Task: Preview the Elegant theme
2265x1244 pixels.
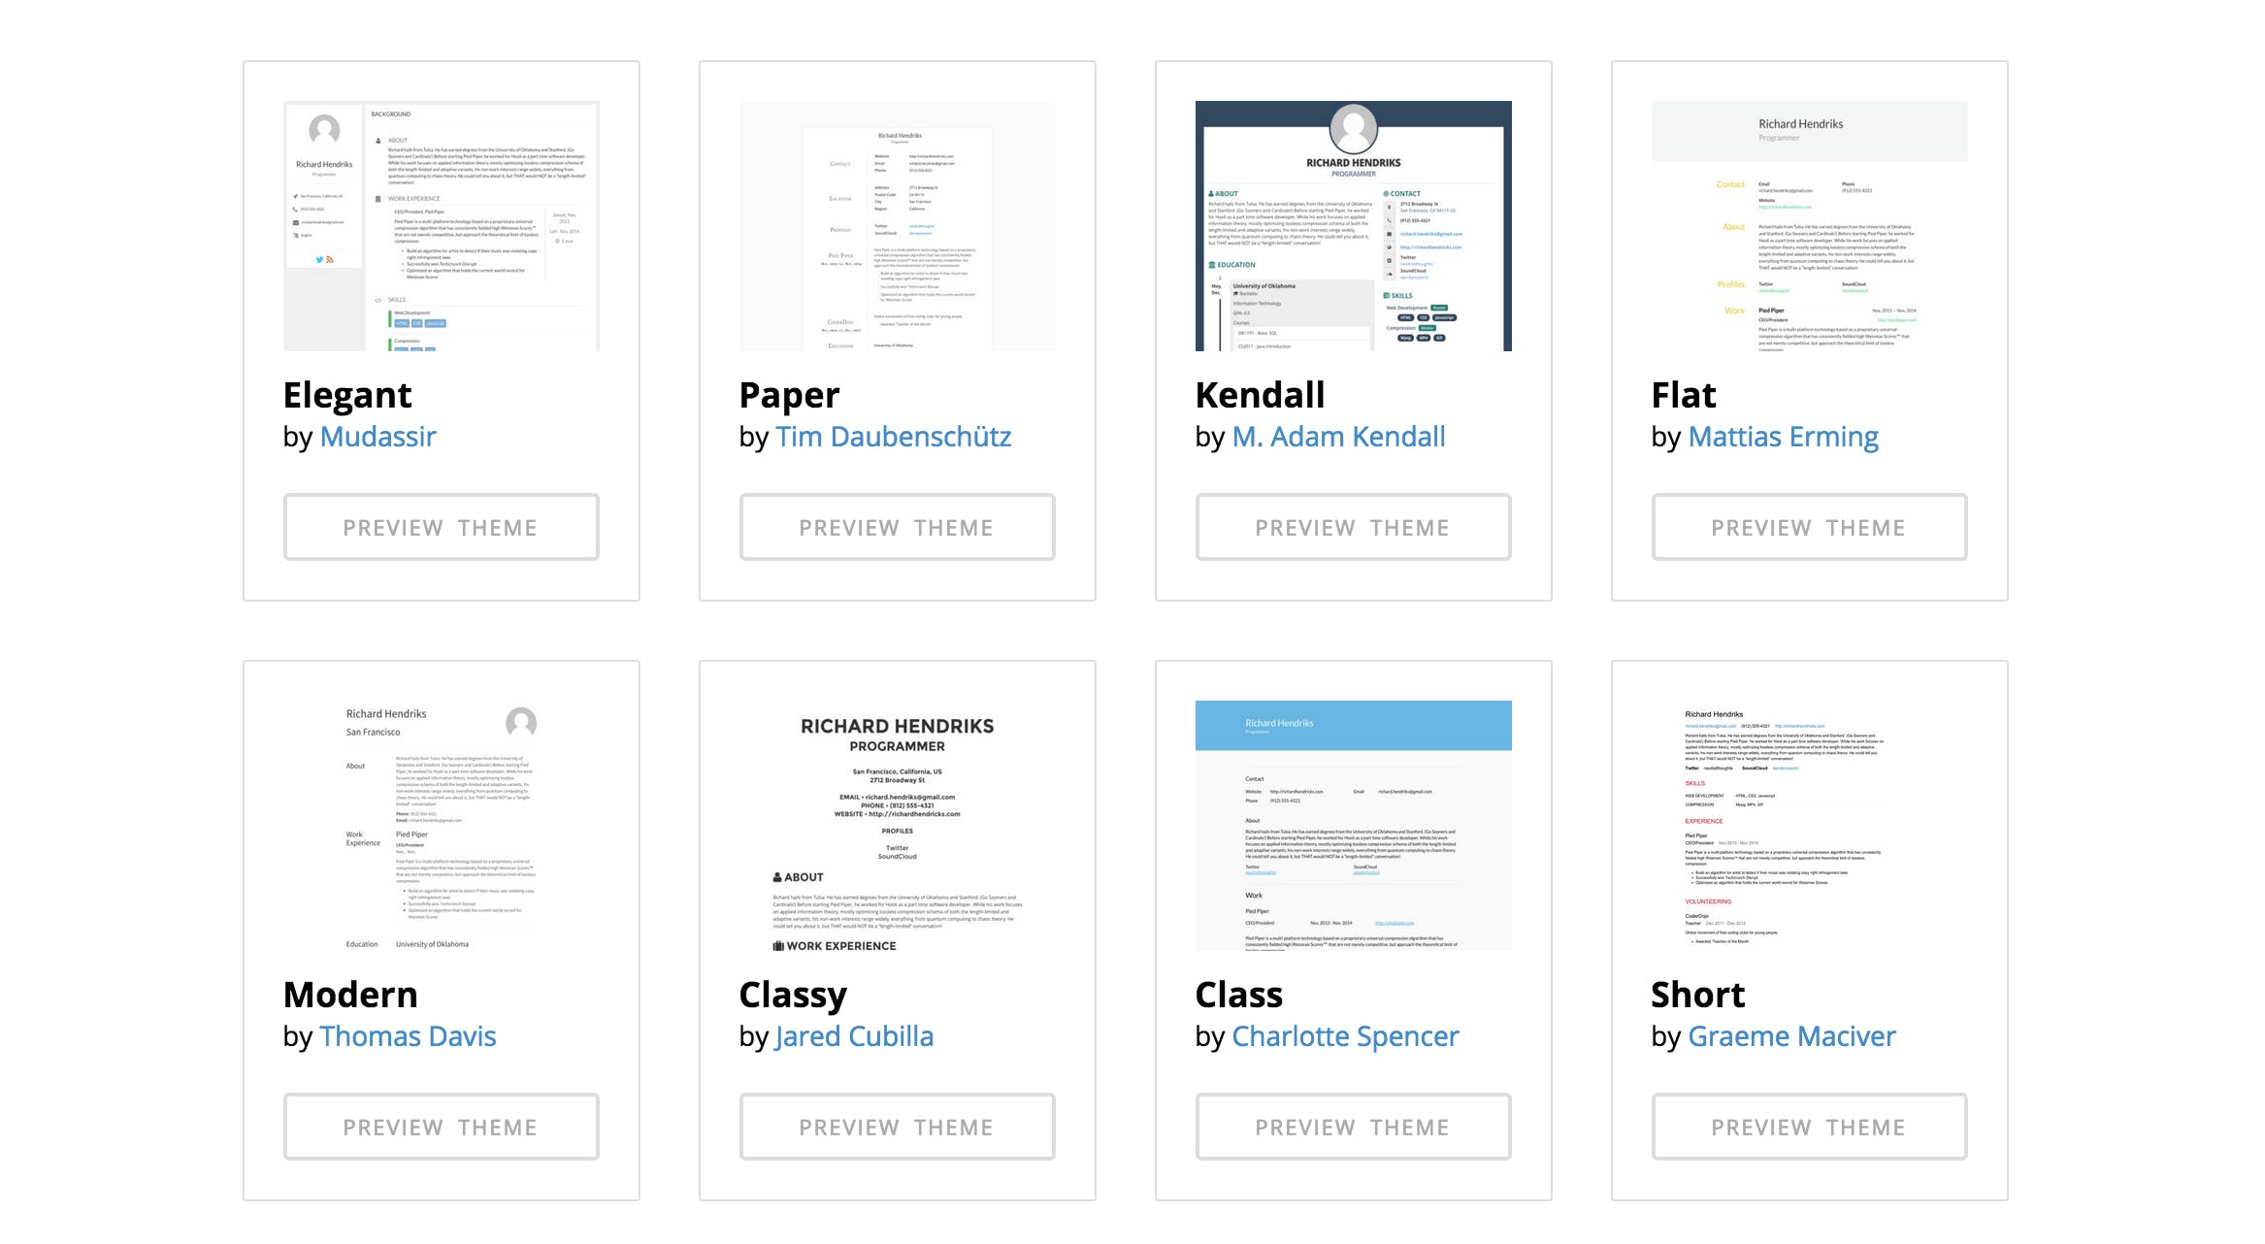Action: pos(441,526)
